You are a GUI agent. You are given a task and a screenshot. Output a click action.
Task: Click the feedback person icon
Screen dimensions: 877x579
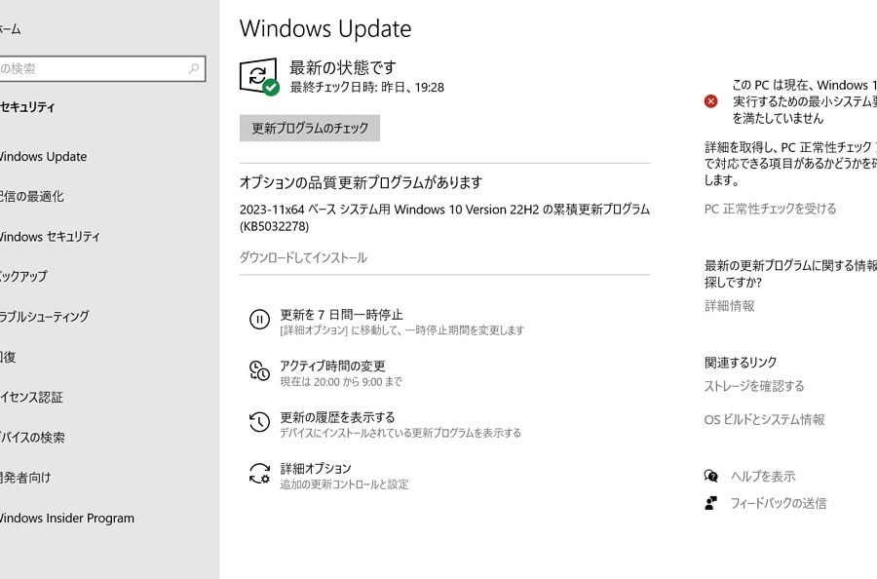pos(711,503)
